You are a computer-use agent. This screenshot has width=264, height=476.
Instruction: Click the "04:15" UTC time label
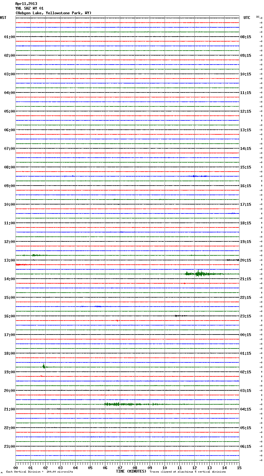[x=246, y=409]
